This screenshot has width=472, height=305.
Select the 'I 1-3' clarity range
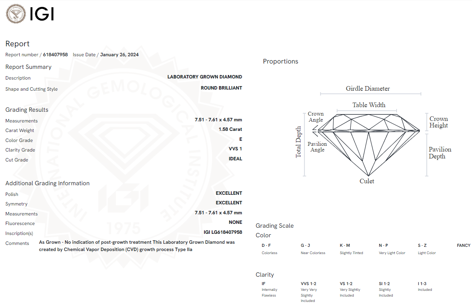tap(422, 284)
